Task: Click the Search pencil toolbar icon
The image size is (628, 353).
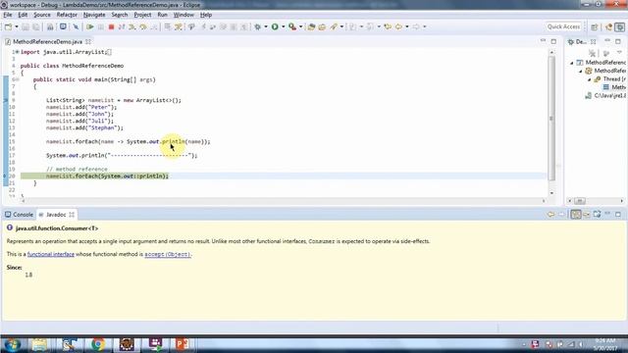Action: click(334, 26)
